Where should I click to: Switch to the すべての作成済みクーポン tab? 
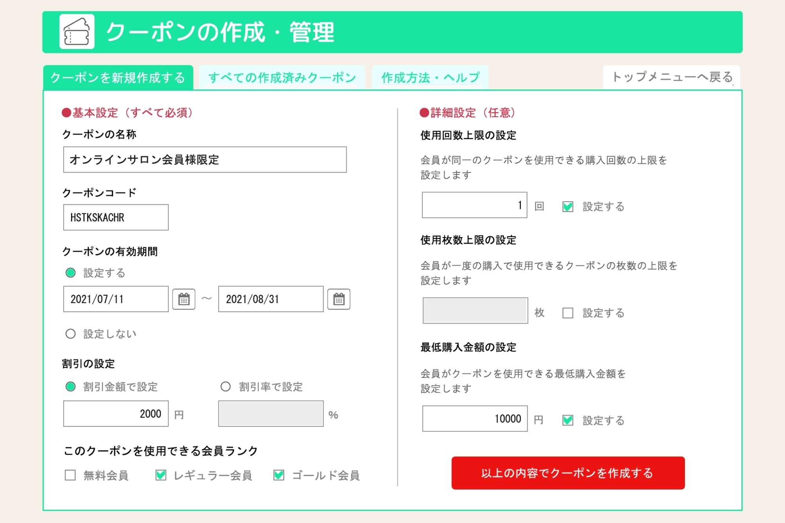pos(282,78)
